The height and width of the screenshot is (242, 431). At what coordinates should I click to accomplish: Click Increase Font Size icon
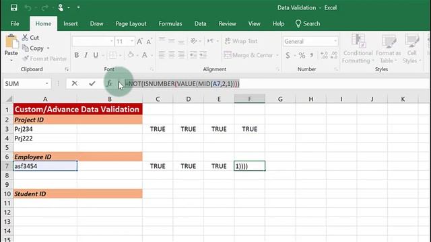coord(139,41)
